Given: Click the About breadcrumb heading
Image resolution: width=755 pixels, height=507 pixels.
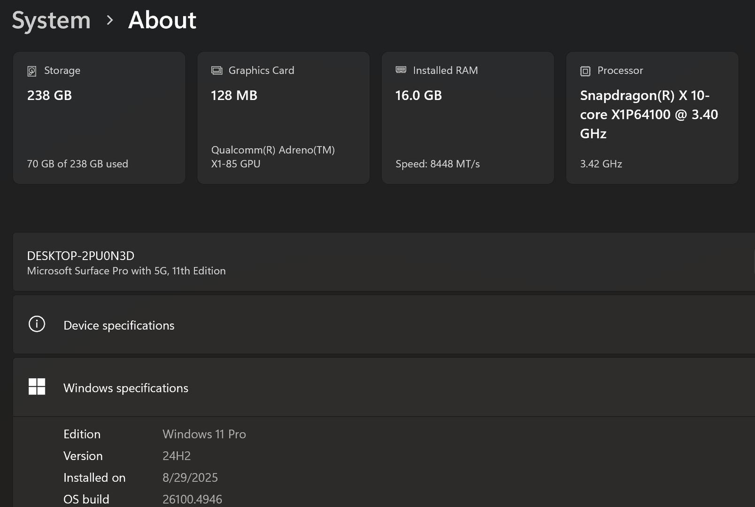Looking at the screenshot, I should pyautogui.click(x=162, y=20).
